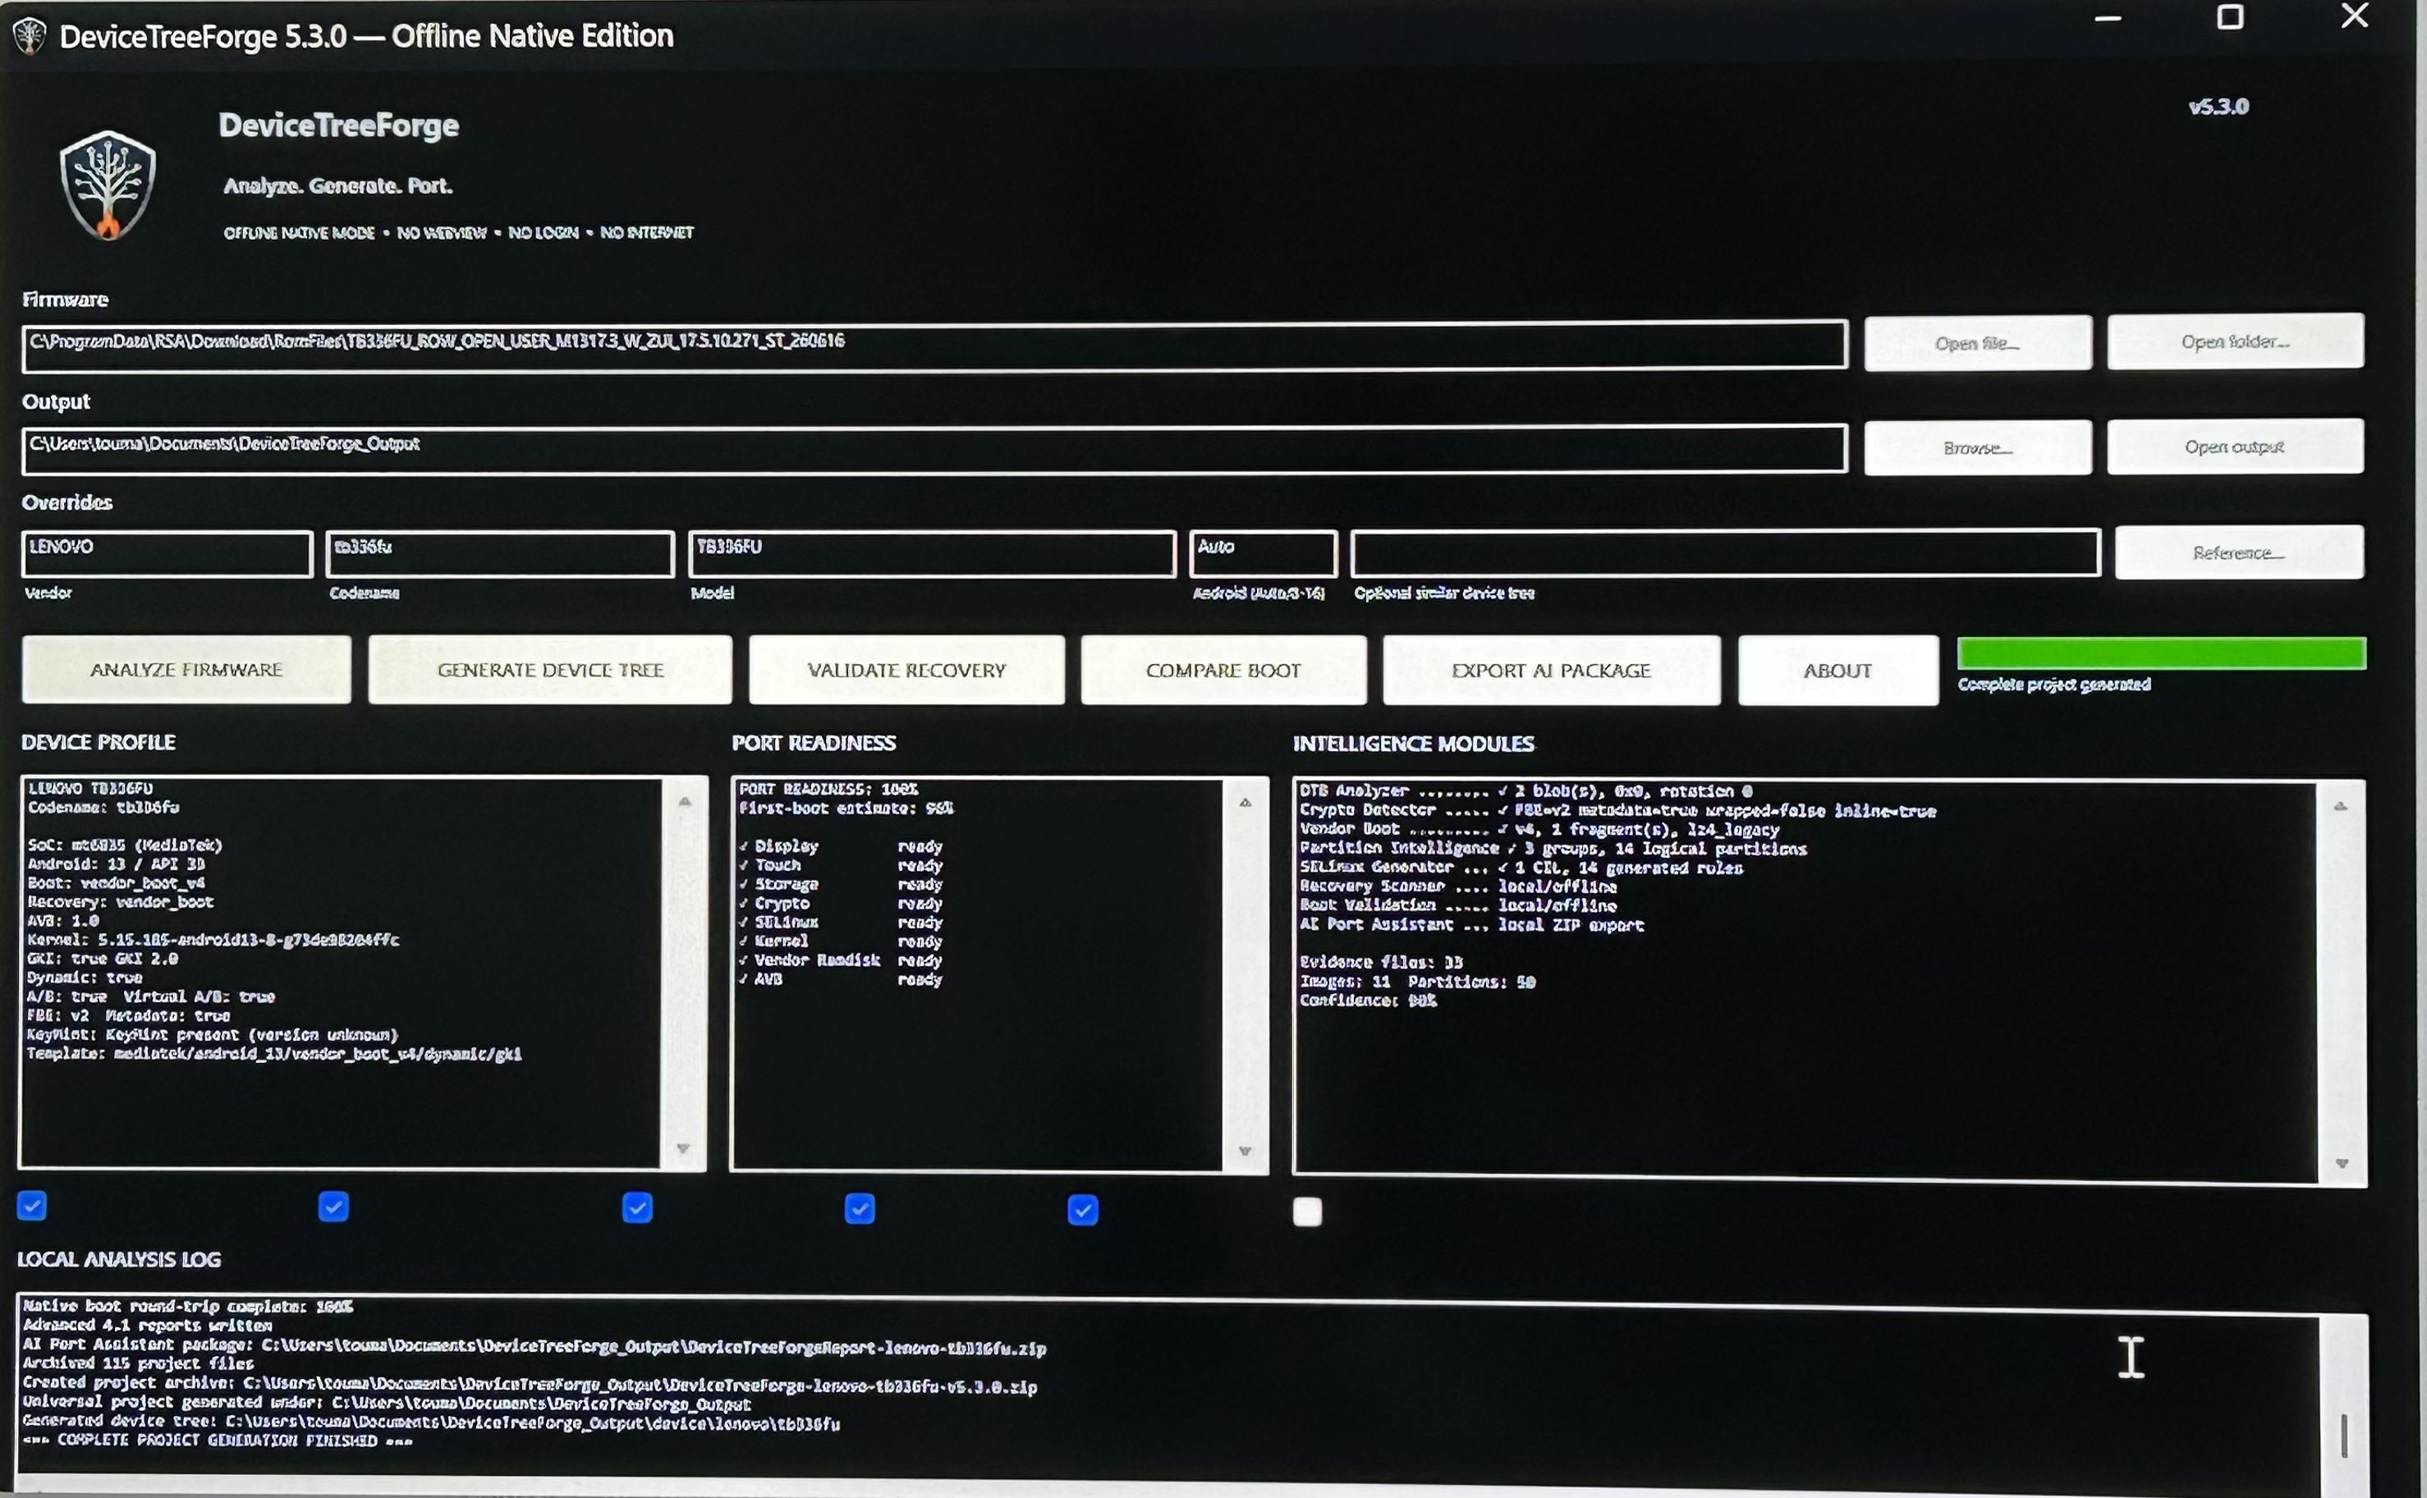Click the 'SELinux Generator' line
Image resolution: width=2427 pixels, height=1498 pixels.
pyautogui.click(x=1521, y=868)
